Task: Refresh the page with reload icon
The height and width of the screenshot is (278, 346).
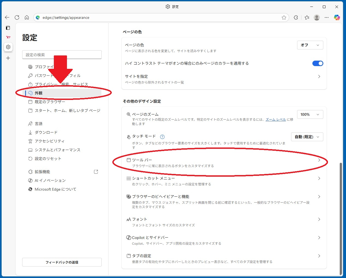Action: 17,17
